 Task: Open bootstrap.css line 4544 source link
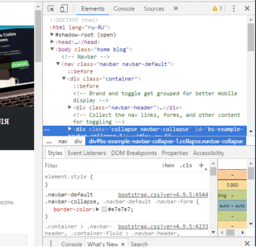pos(163,195)
